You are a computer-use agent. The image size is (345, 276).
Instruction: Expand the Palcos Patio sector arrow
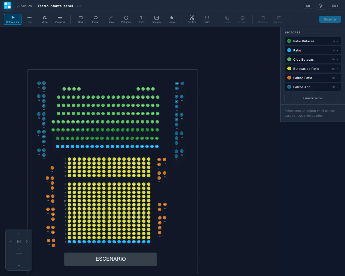point(337,78)
